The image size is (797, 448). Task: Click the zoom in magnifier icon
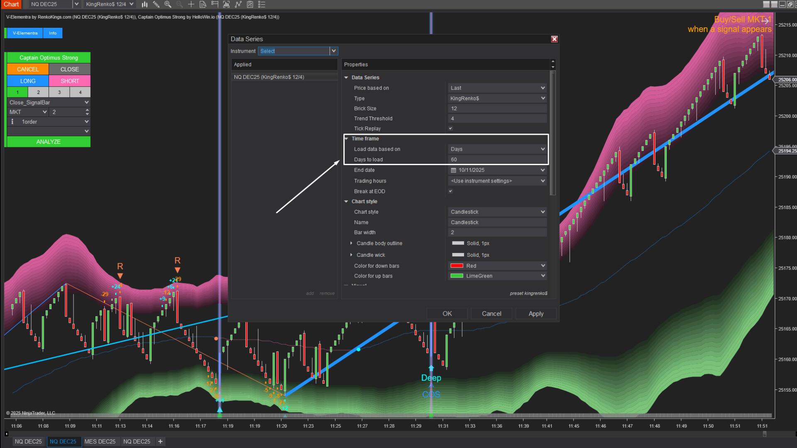point(168,5)
